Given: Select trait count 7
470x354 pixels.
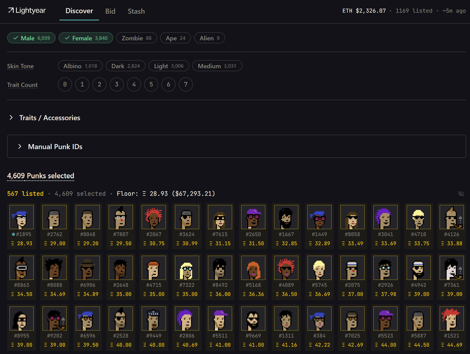Looking at the screenshot, I should pos(186,84).
